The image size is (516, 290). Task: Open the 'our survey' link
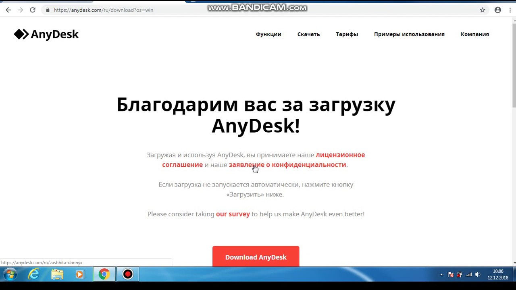(233, 214)
